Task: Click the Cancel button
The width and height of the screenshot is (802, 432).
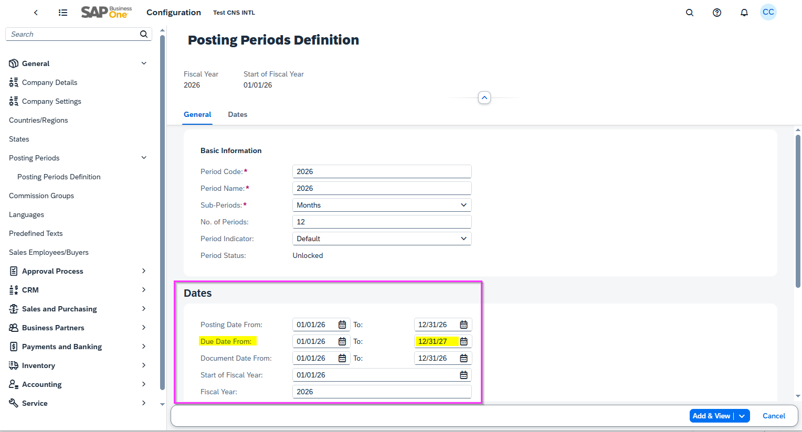Action: 774,415
